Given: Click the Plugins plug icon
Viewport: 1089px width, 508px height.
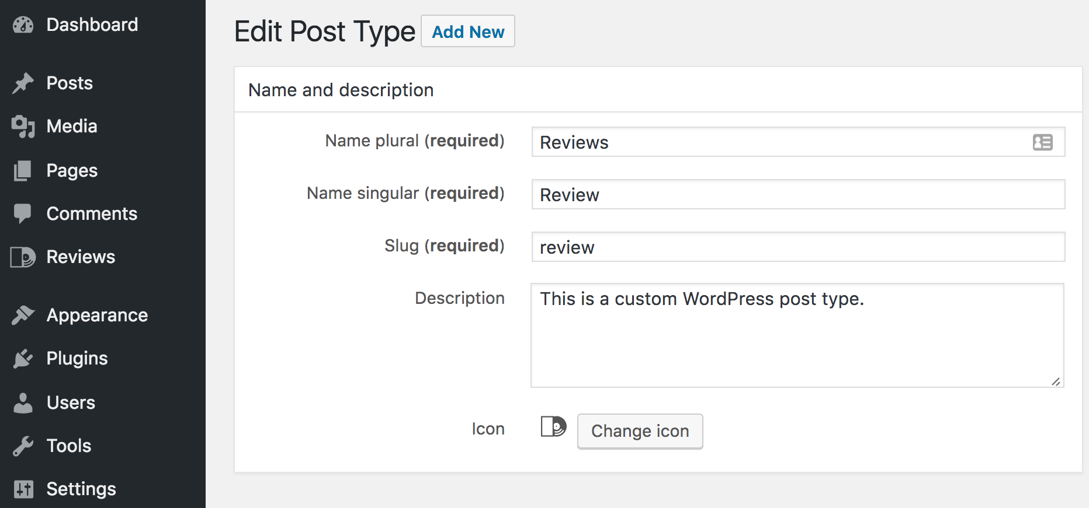Looking at the screenshot, I should [x=23, y=359].
